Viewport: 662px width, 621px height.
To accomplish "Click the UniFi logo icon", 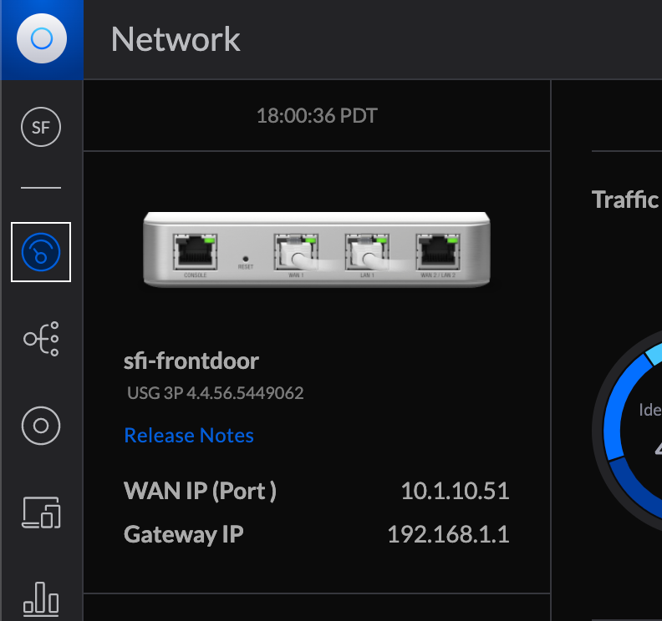I will pos(42,38).
